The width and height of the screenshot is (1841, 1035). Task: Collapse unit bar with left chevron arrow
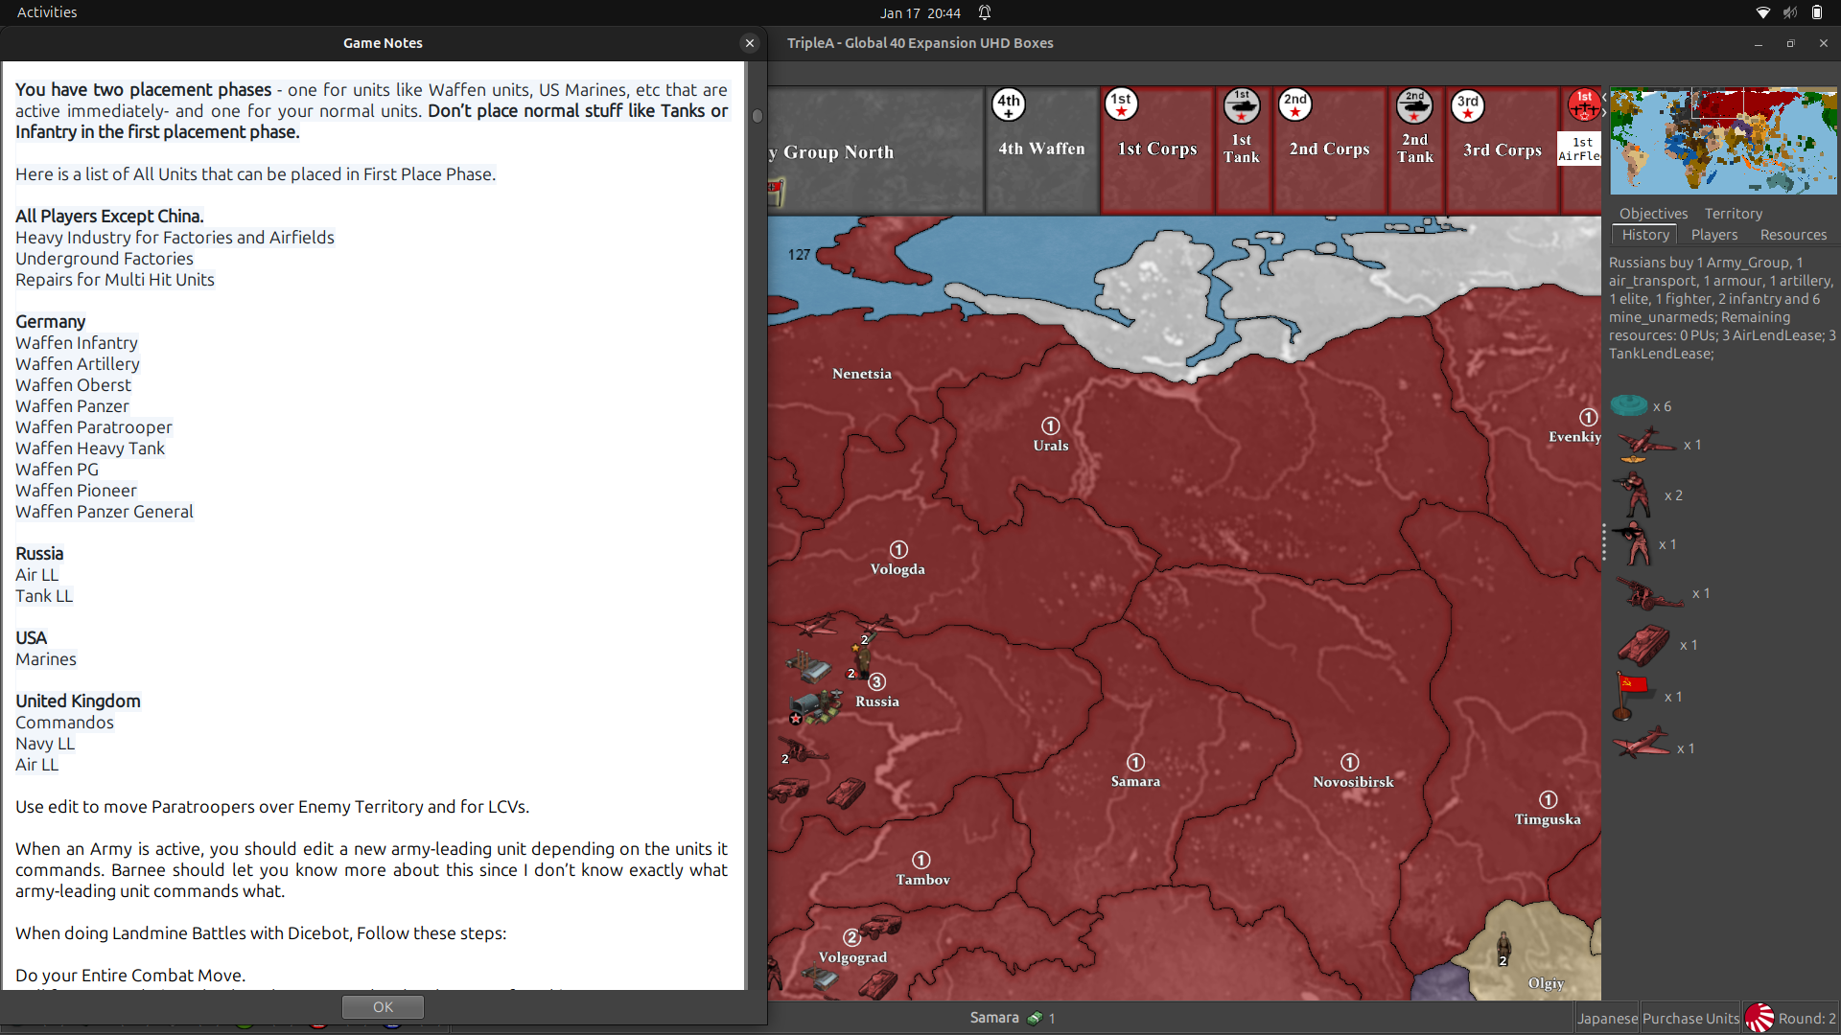[1604, 97]
